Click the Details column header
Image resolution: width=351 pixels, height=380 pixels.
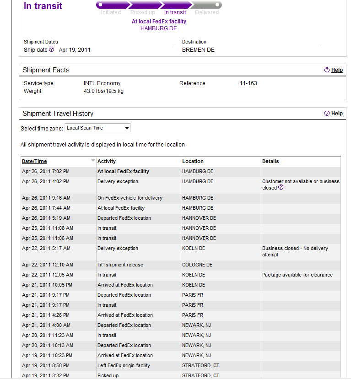coord(270,161)
